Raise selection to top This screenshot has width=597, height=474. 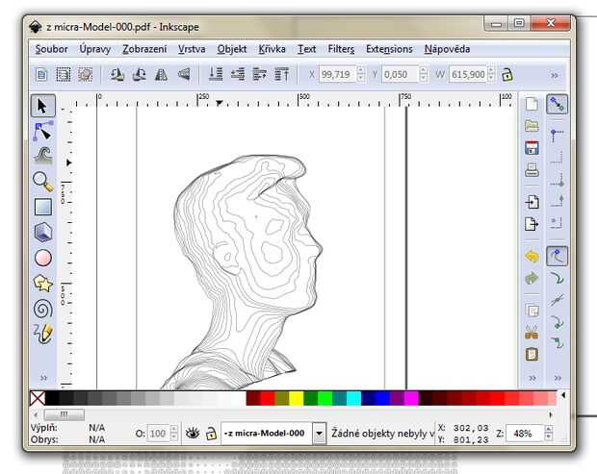click(x=282, y=74)
